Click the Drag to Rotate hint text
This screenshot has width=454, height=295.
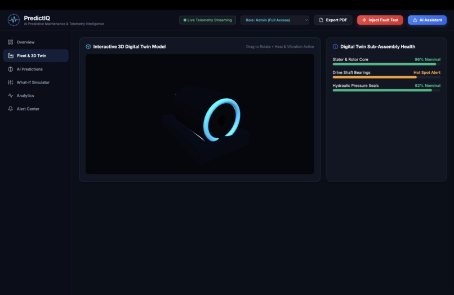point(280,47)
